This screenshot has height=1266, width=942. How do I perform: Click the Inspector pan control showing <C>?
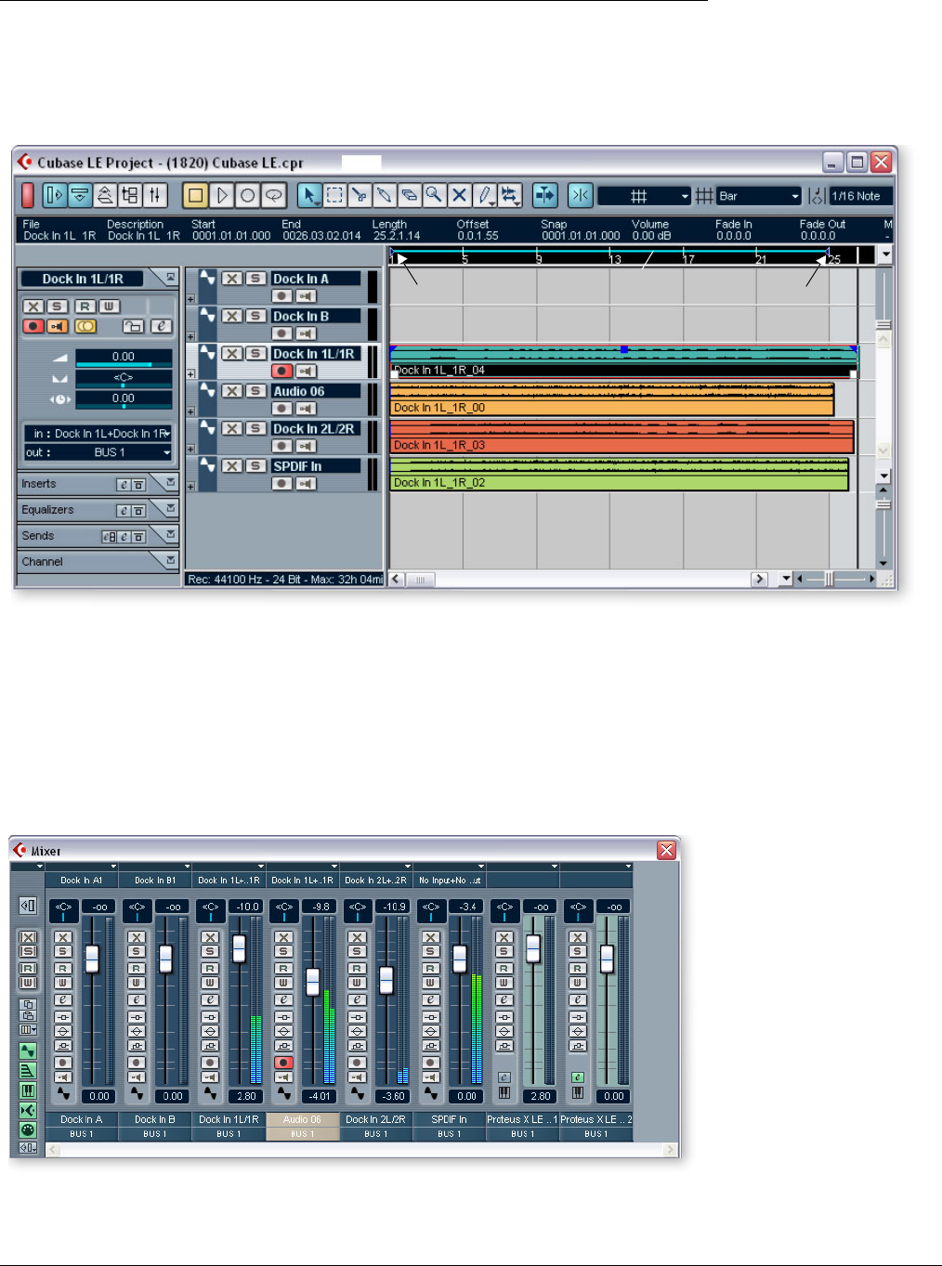pos(124,379)
